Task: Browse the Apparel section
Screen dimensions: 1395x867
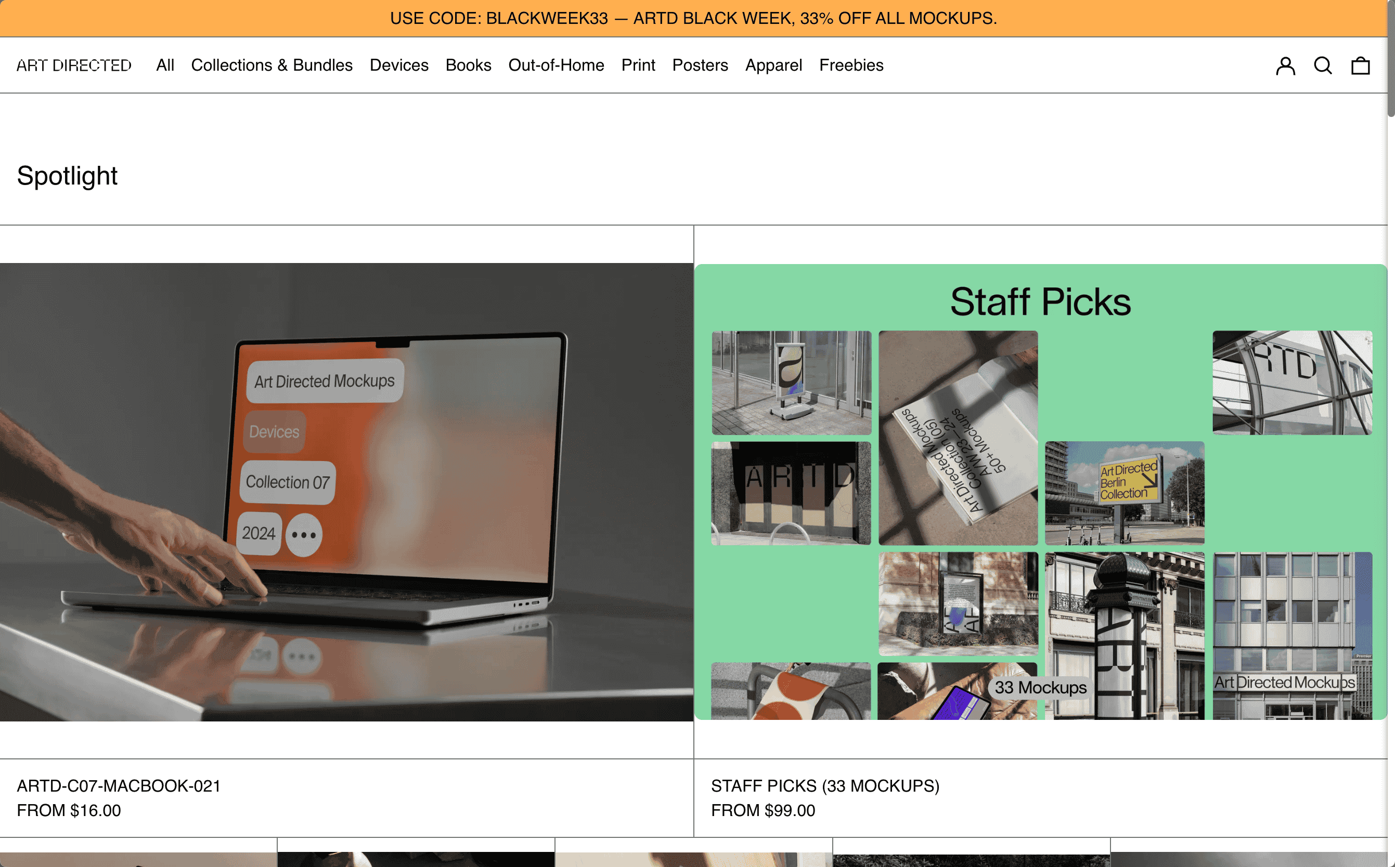Action: point(773,65)
